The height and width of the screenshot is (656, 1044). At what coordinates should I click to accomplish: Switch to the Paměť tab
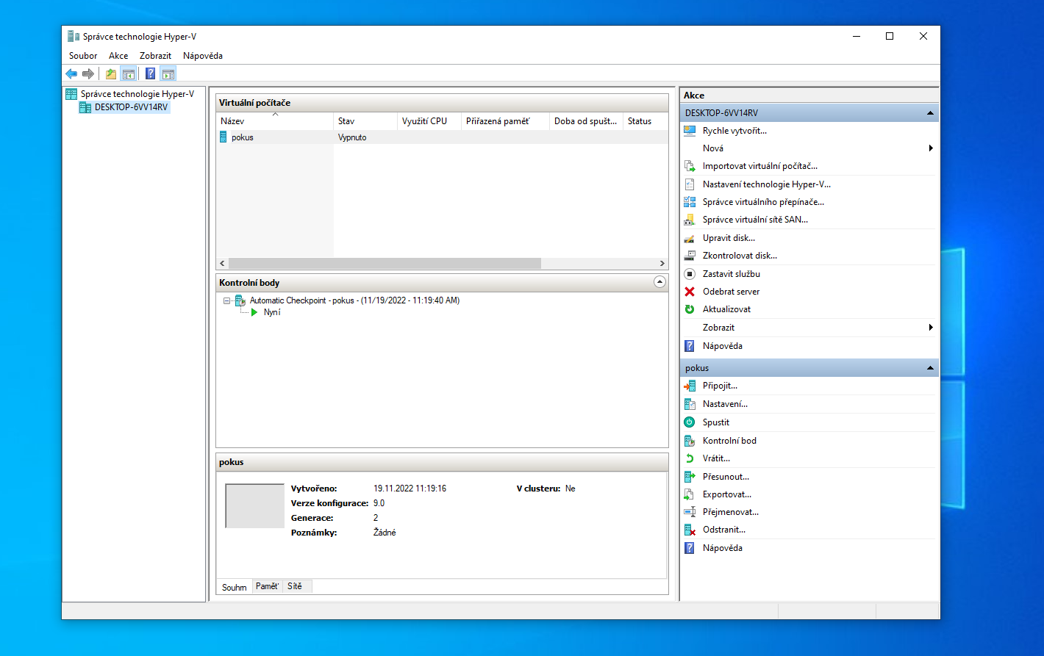tap(267, 586)
